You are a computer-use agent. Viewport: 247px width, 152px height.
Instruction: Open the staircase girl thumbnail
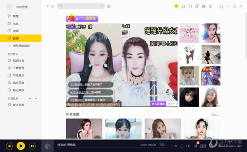click(211, 54)
